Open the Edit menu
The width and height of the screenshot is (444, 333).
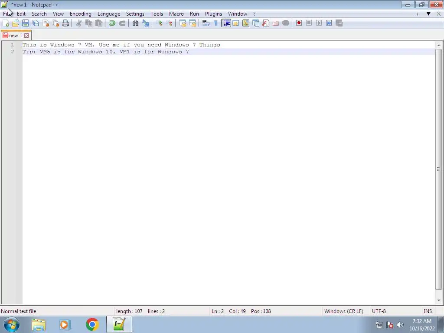click(21, 14)
